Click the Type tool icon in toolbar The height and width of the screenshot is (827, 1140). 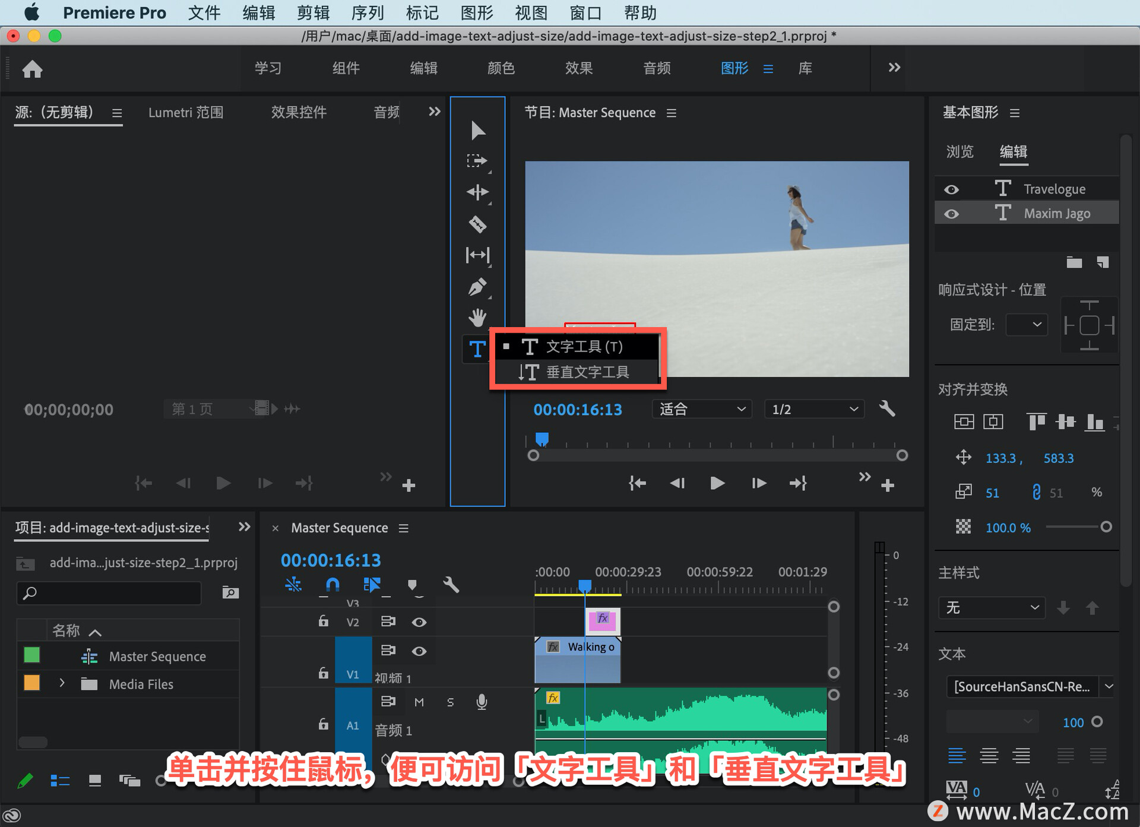[x=477, y=348]
